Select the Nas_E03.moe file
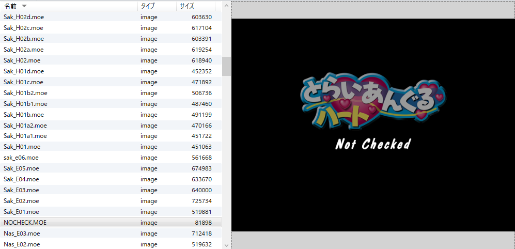This screenshot has height=249, width=515. coord(22,234)
